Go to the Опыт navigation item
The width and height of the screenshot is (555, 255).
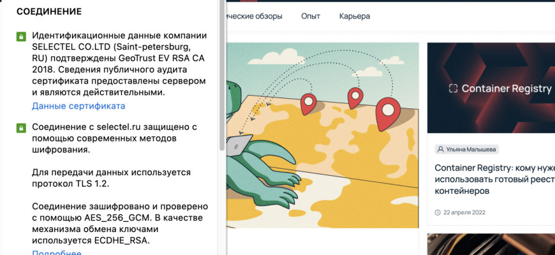(x=311, y=16)
